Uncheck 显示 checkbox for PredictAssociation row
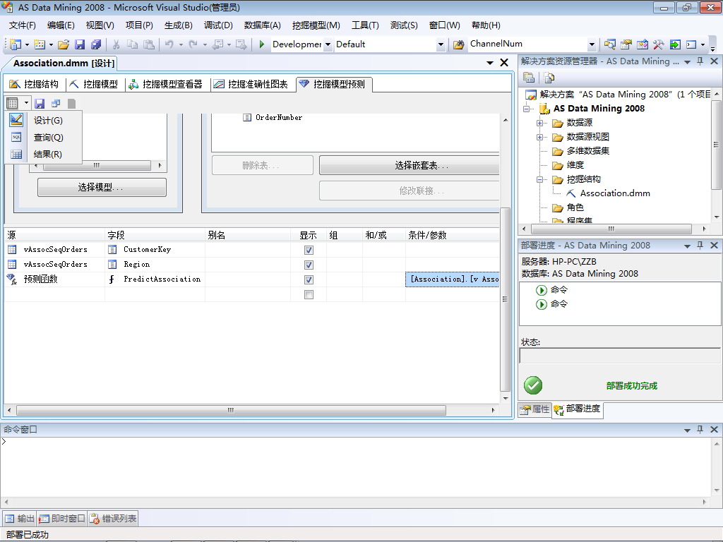This screenshot has height=542, width=723. pos(309,279)
